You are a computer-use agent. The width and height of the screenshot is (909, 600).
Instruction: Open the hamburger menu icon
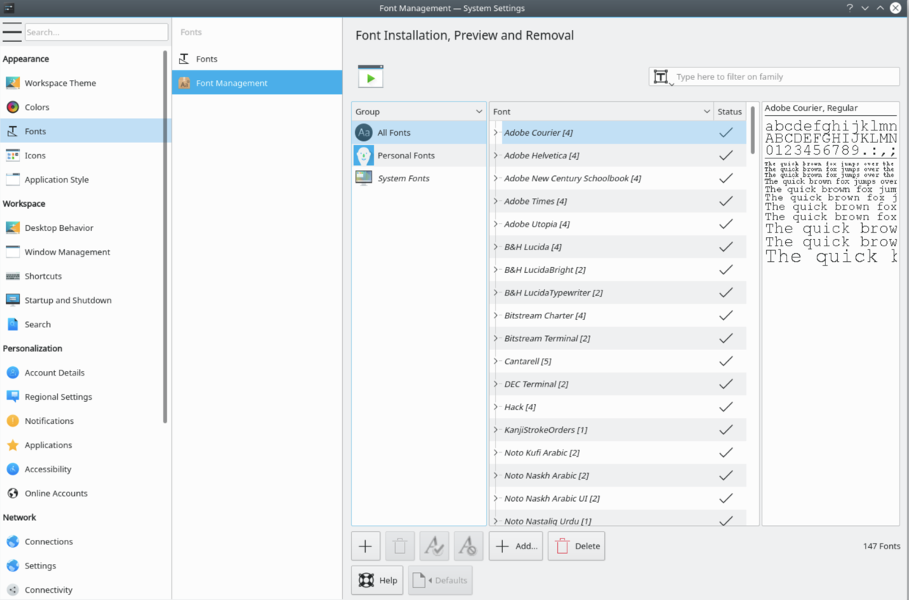click(x=12, y=32)
